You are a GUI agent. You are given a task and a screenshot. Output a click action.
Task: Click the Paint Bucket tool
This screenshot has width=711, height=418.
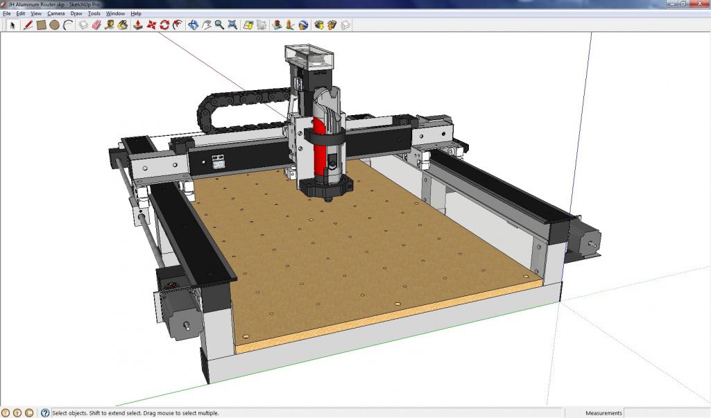click(x=123, y=25)
